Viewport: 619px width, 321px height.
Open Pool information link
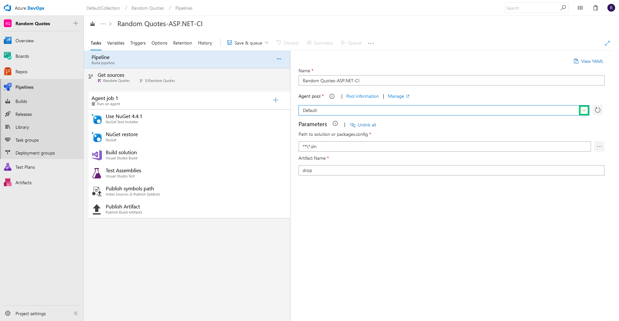coord(362,96)
